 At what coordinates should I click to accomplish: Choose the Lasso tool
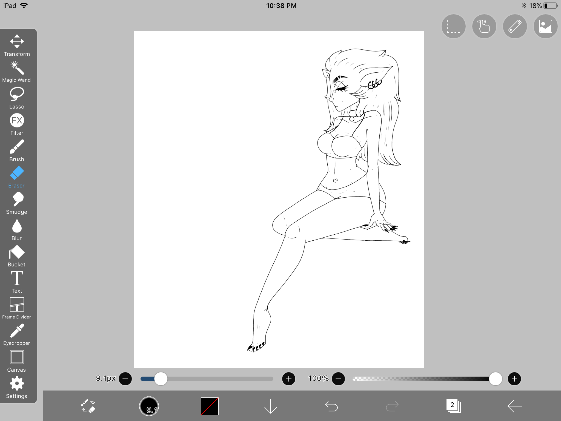point(17,98)
